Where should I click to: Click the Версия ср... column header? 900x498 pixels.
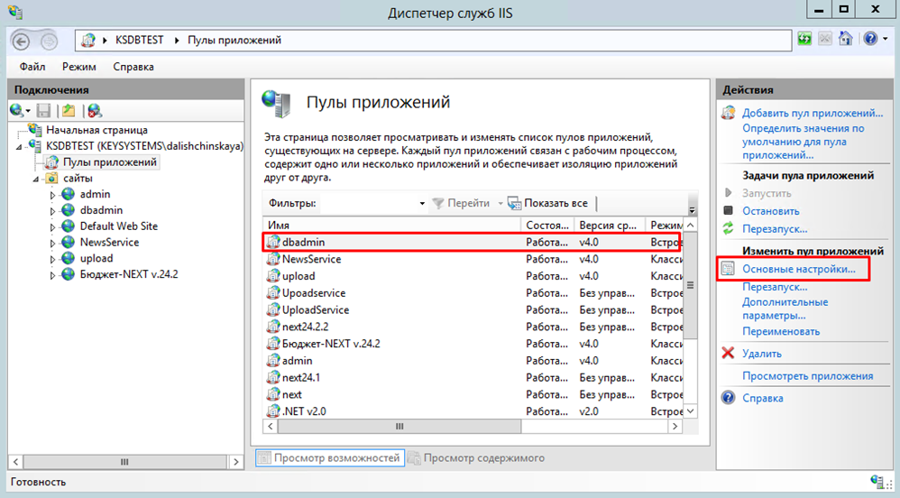pyautogui.click(x=611, y=225)
